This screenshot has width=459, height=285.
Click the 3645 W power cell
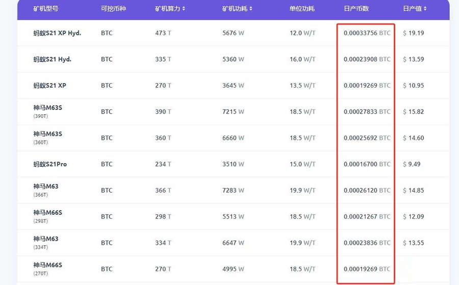[233, 86]
